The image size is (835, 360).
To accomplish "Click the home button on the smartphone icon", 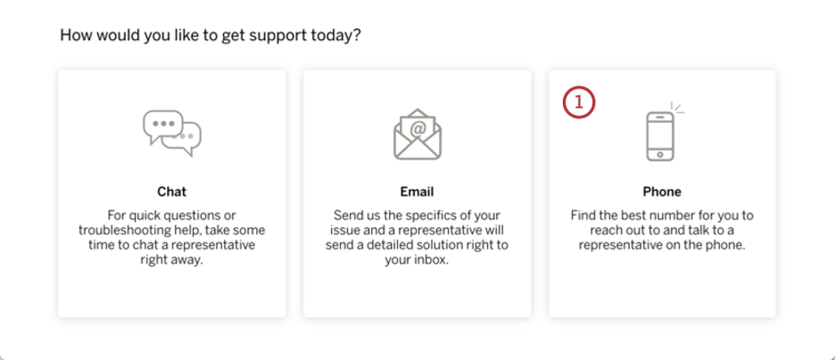I will 660,155.
